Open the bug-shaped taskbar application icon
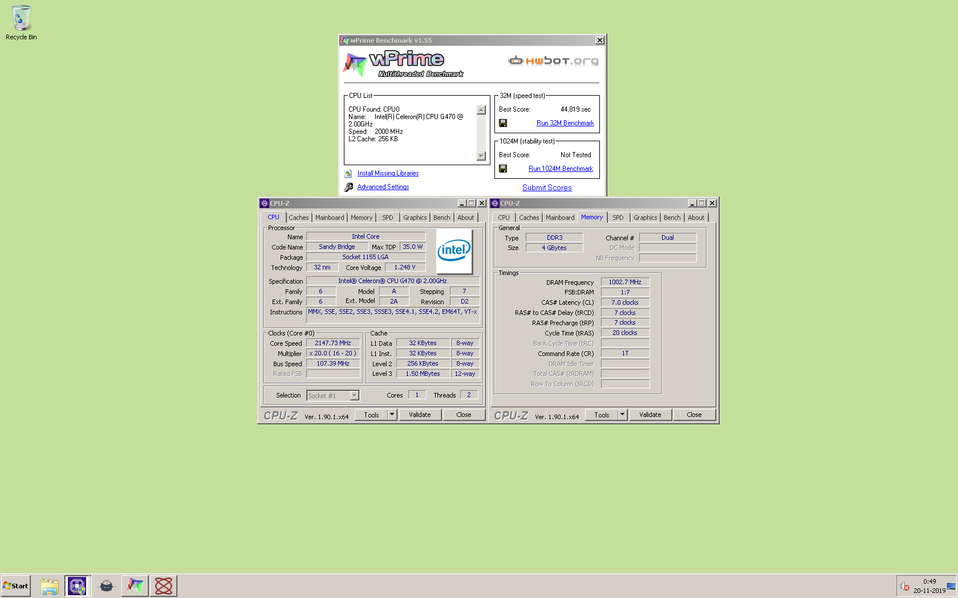 [x=107, y=585]
